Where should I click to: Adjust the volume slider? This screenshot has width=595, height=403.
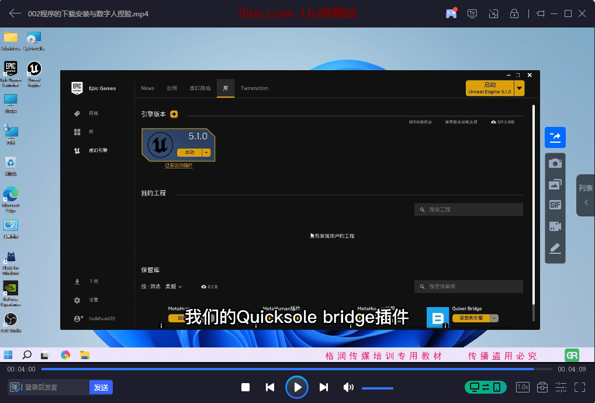[x=377, y=388]
